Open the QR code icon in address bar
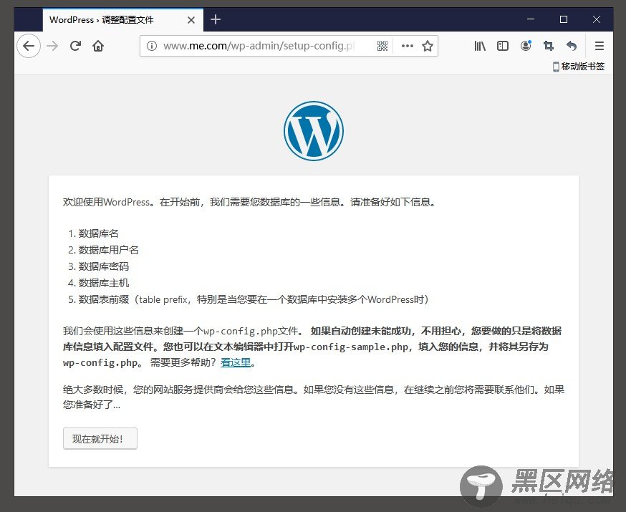 point(382,46)
